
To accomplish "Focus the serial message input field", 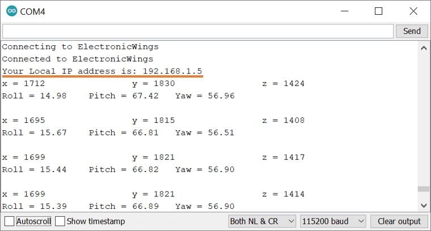I will coord(197,31).
